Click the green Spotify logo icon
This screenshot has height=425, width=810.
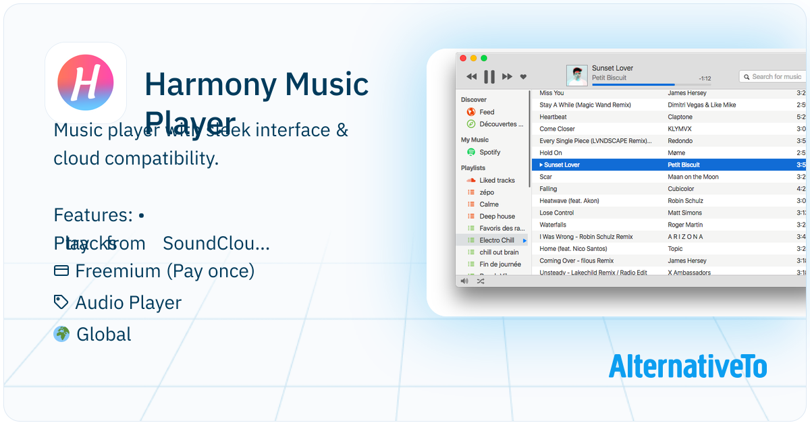471,152
